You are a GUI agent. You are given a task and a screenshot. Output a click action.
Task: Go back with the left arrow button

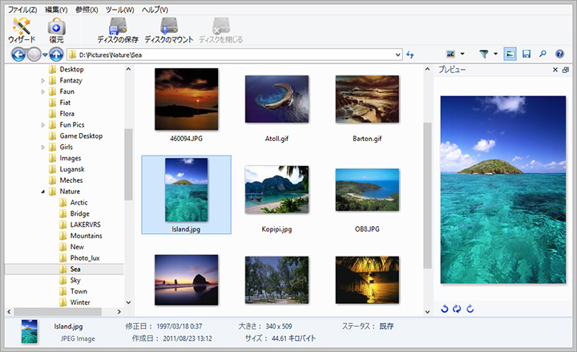tap(18, 55)
